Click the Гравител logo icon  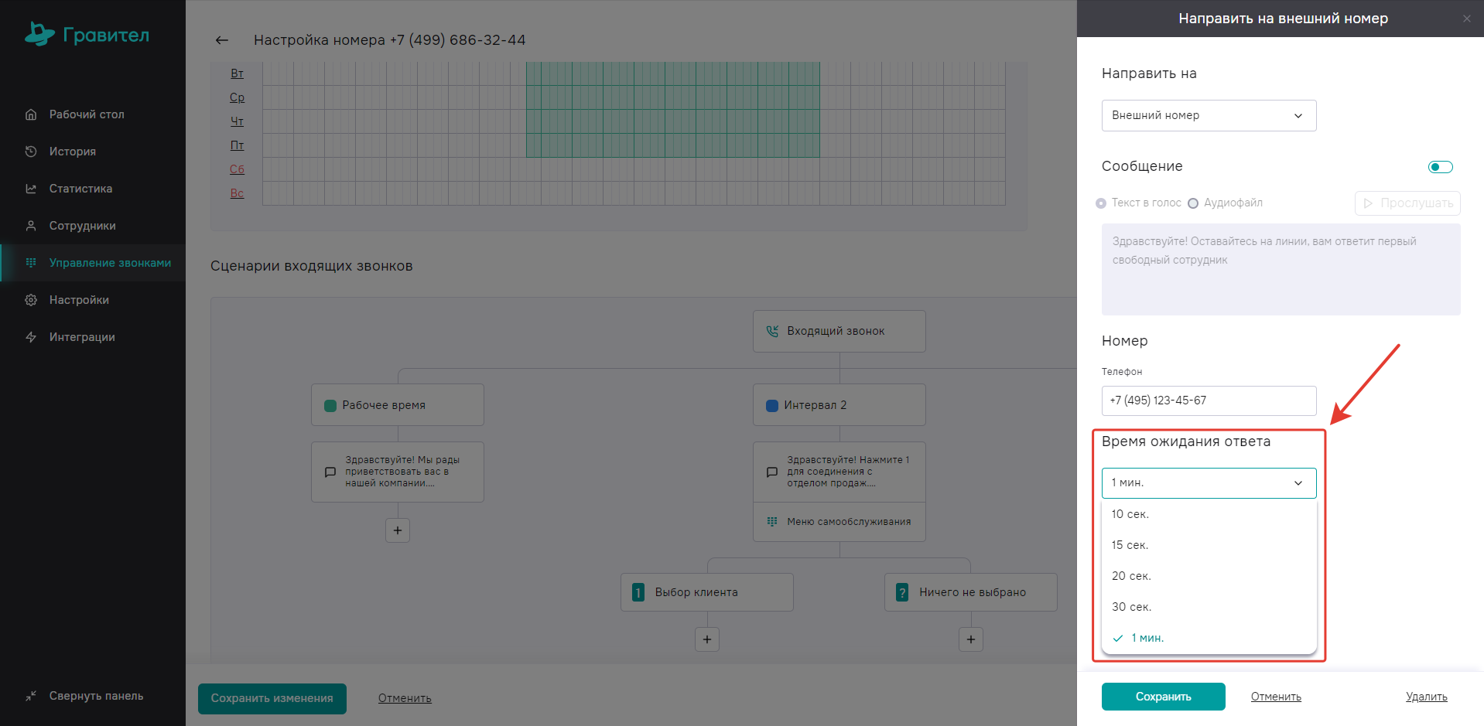pyautogui.click(x=39, y=34)
